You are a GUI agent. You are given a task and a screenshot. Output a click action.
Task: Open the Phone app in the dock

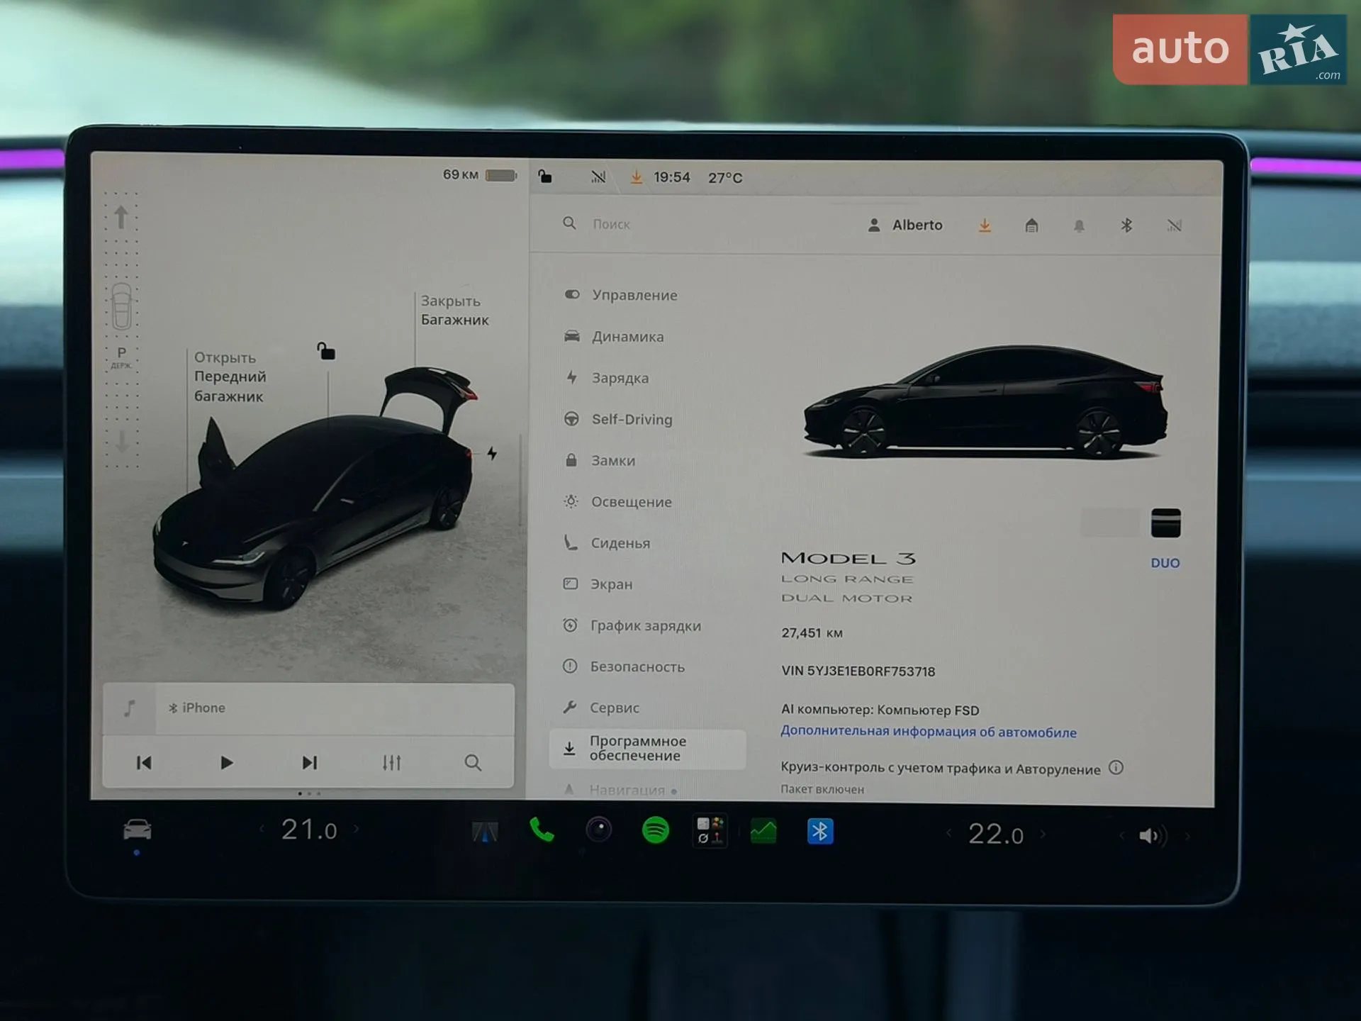[542, 829]
